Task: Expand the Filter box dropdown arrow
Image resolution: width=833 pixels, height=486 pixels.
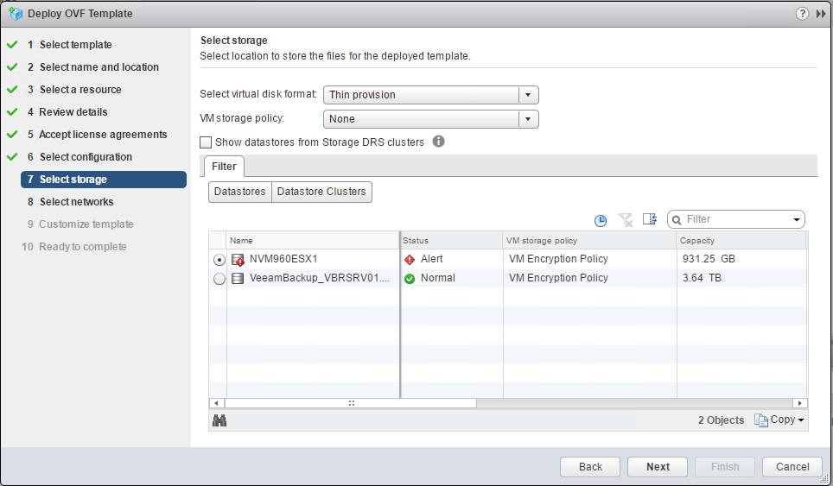Action: (797, 219)
